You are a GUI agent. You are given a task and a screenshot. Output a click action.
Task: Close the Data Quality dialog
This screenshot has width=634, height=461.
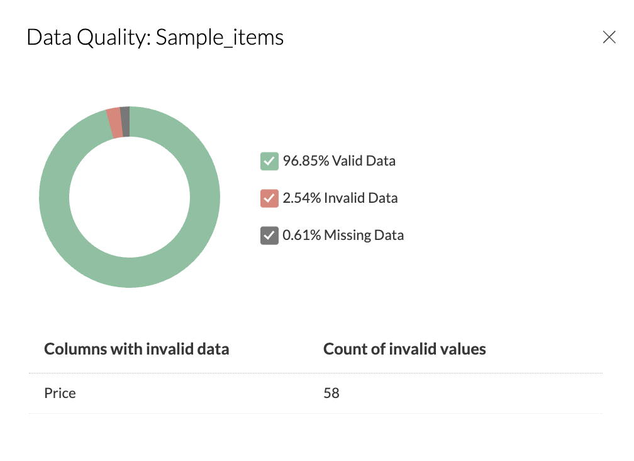609,37
